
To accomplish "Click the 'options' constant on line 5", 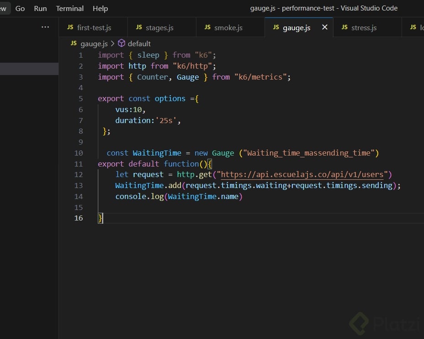I will 170,98.
